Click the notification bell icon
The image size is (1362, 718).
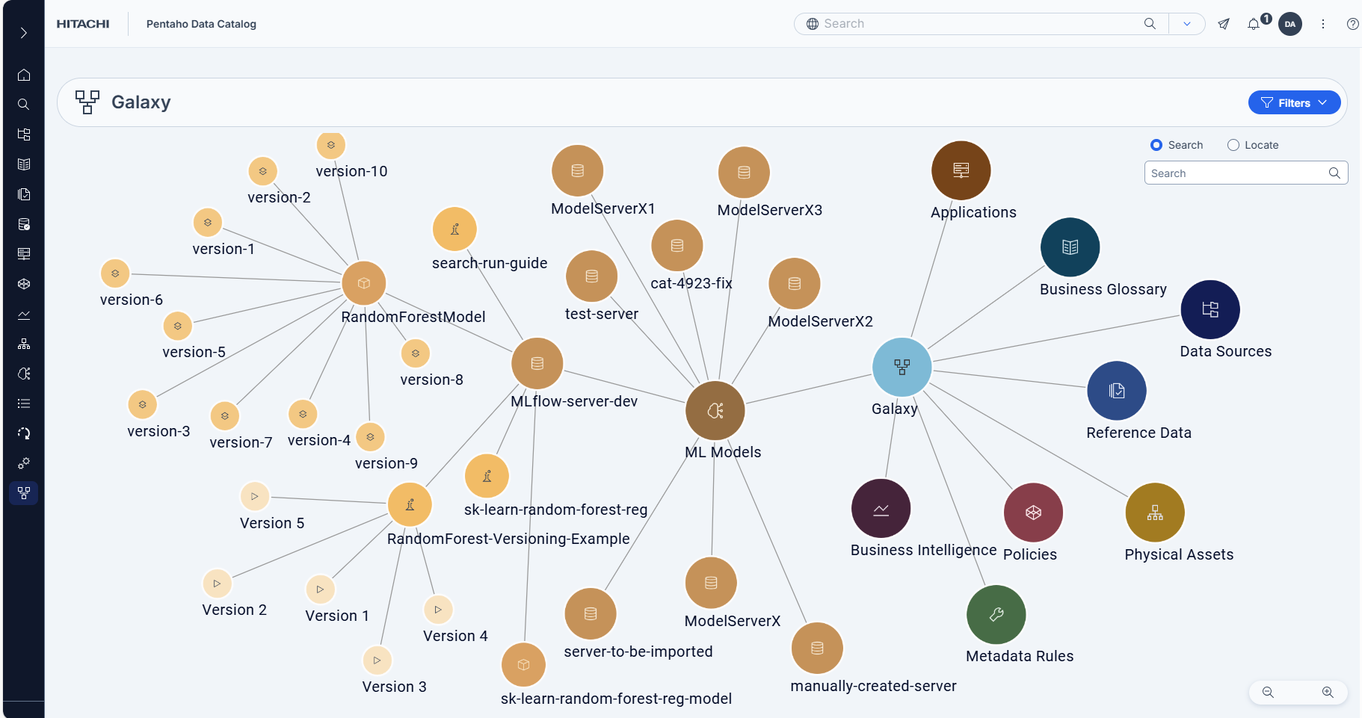point(1254,24)
